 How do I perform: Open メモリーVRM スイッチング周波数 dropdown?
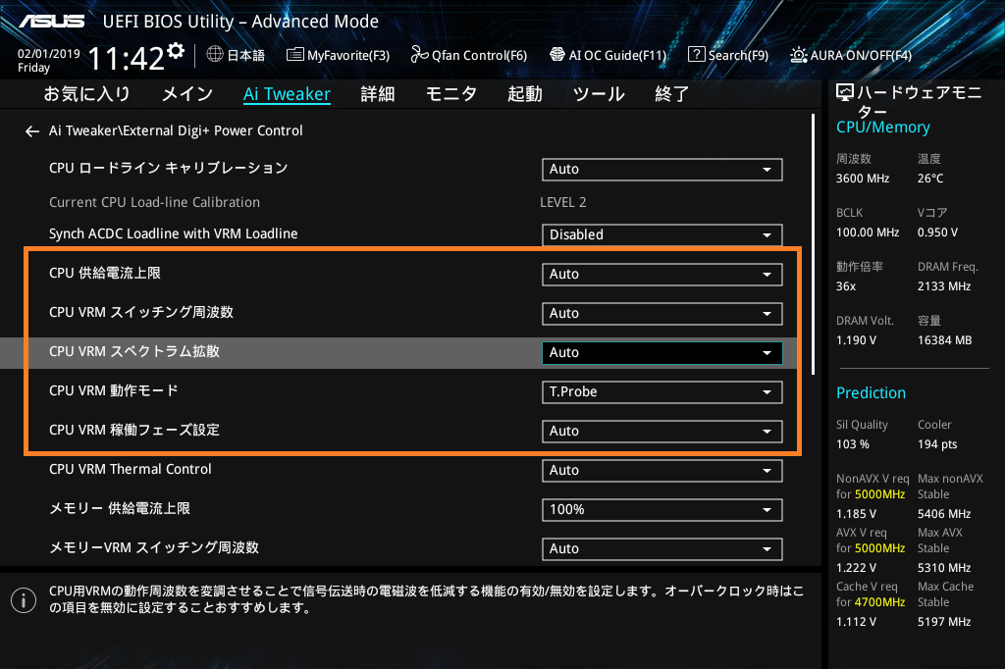tap(662, 549)
